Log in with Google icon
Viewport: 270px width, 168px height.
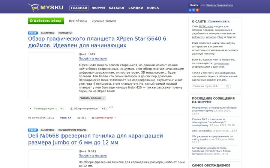click(x=194, y=10)
